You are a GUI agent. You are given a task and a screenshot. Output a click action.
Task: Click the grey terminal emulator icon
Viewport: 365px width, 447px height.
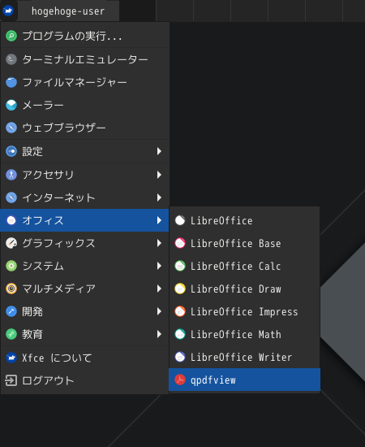pyautogui.click(x=11, y=59)
